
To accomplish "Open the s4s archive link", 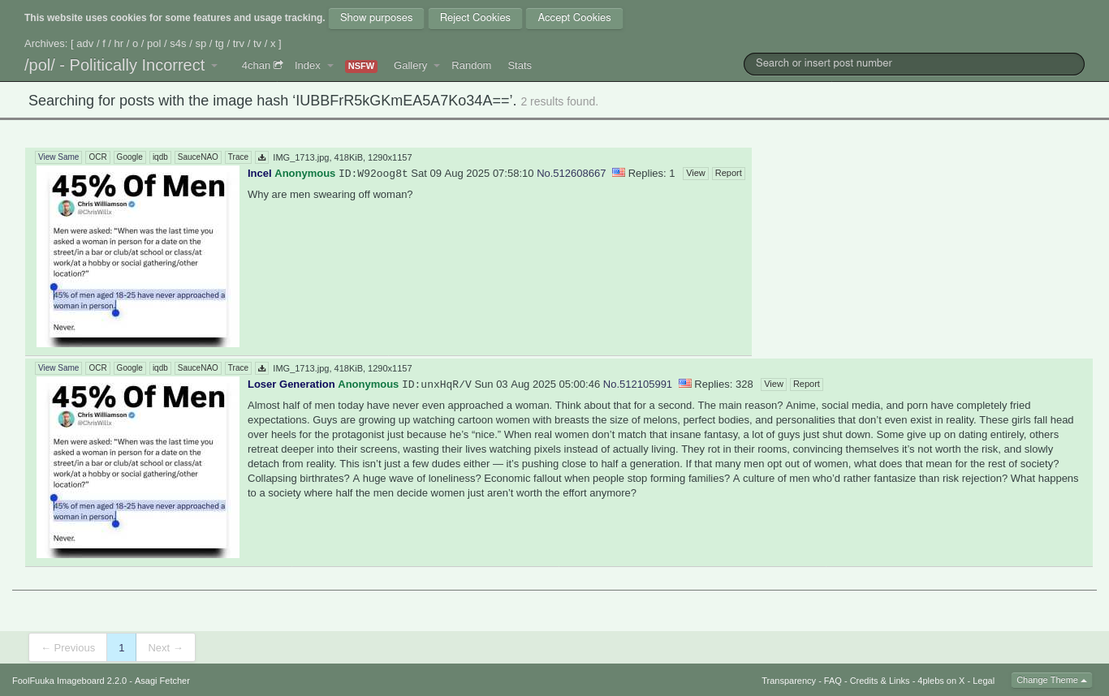I will (x=178, y=44).
